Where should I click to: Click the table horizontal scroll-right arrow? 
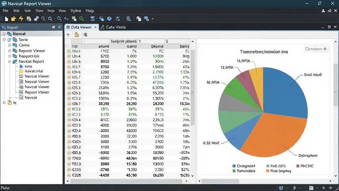pyautogui.click(x=187, y=181)
